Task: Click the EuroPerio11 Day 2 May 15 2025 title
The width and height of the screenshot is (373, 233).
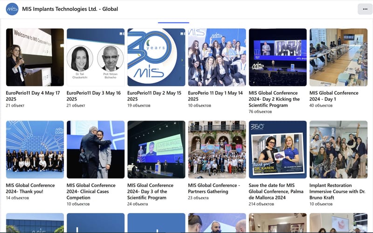Action: pyautogui.click(x=154, y=96)
